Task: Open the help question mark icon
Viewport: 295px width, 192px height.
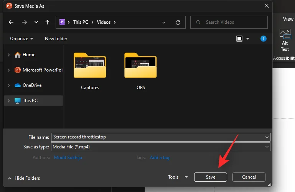Action: [x=263, y=39]
